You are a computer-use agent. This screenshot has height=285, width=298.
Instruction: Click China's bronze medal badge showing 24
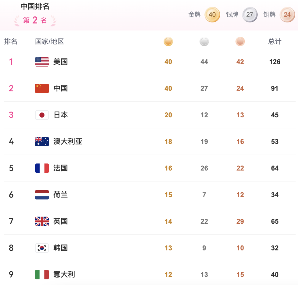click(287, 14)
